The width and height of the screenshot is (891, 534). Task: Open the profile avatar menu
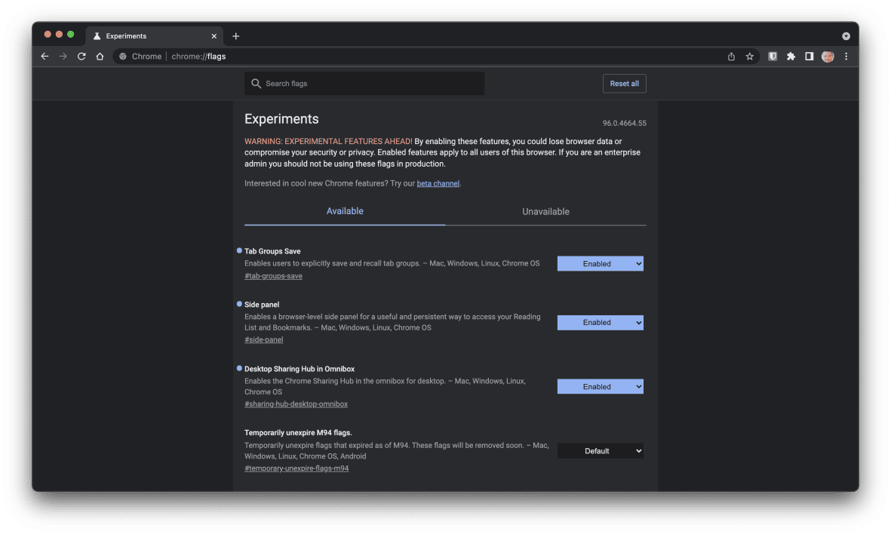828,57
